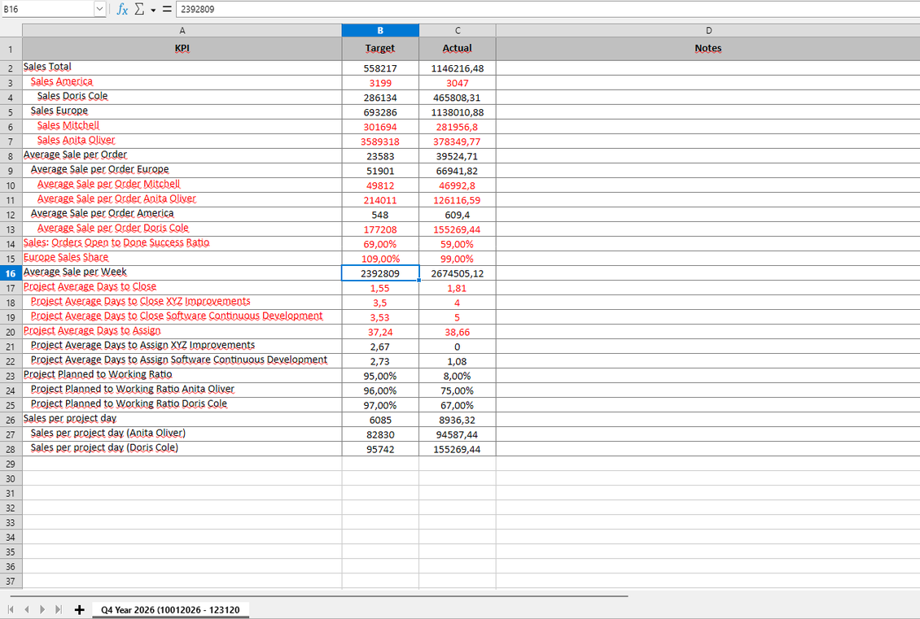Screen dimensions: 920x619
Task: Select Sales per project day (Doris Cole) cell
Action: click(182, 449)
